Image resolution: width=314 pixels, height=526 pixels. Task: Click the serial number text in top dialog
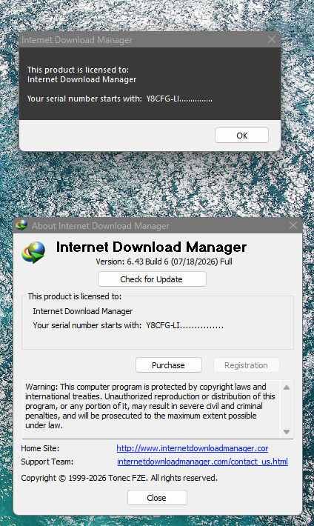pos(120,99)
